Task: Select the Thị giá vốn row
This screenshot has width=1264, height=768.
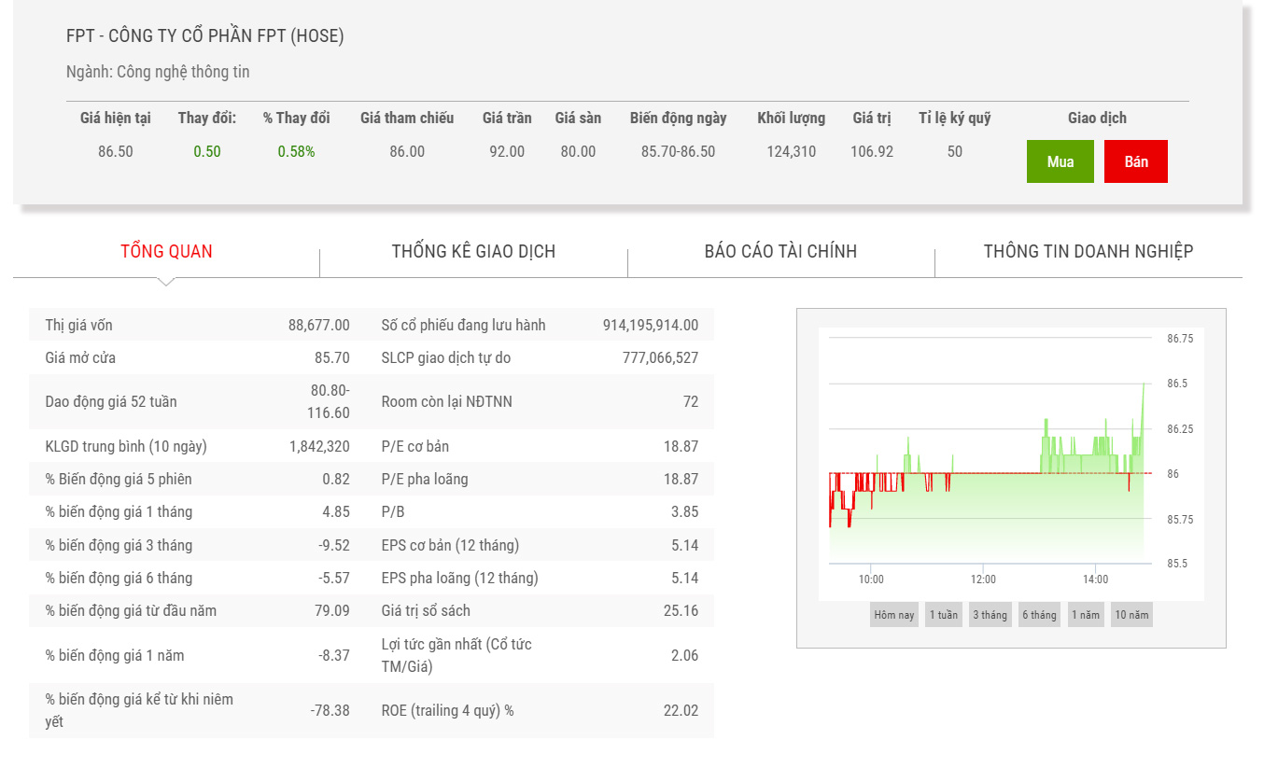Action: tap(197, 325)
